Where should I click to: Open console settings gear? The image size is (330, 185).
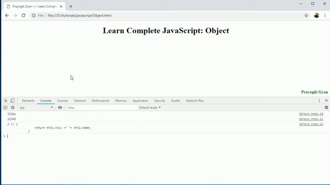coord(326,107)
